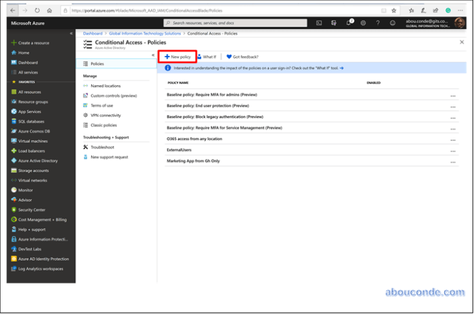
Task: Open the ellipsis menu for ExternalUsers policy
Action: [453, 151]
